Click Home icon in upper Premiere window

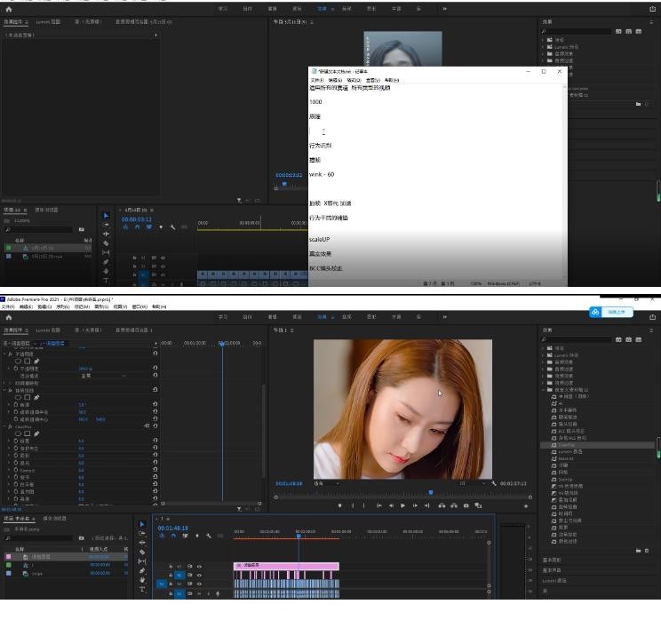8,9
